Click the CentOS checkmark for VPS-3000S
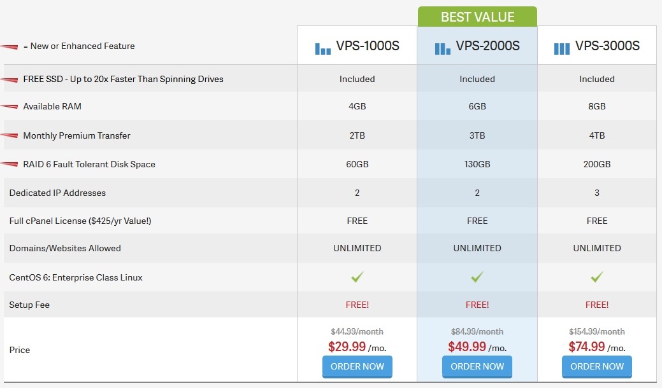 [x=596, y=277]
